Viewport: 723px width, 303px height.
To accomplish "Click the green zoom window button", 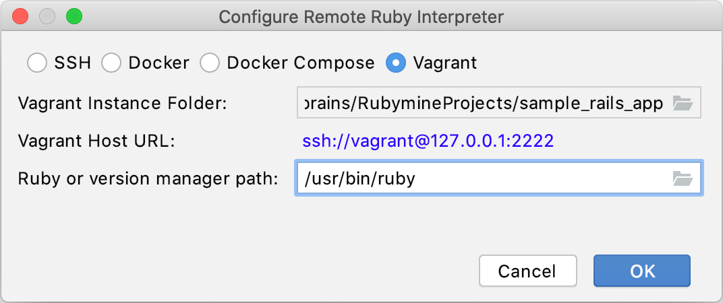I will (74, 15).
